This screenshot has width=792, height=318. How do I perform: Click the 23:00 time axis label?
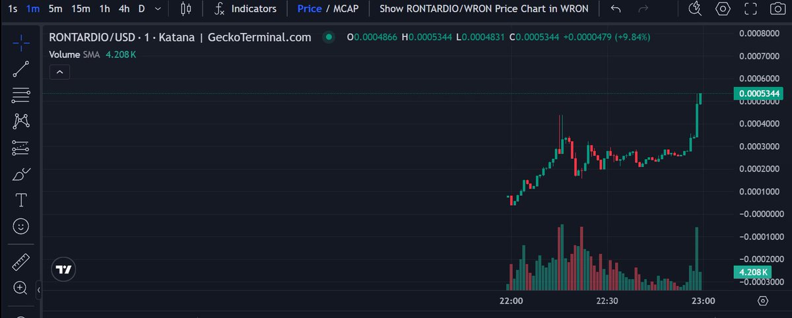[702, 301]
